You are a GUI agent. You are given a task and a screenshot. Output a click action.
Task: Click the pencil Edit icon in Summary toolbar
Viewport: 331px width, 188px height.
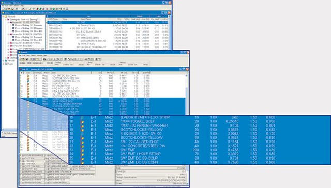[30, 9]
